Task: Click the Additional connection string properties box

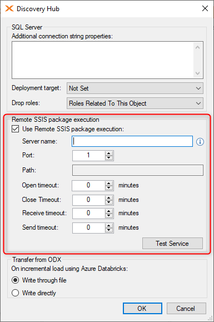Action: [103, 60]
